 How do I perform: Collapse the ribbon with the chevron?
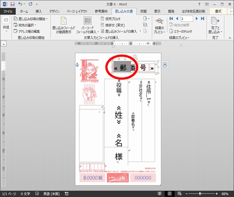click(x=230, y=38)
